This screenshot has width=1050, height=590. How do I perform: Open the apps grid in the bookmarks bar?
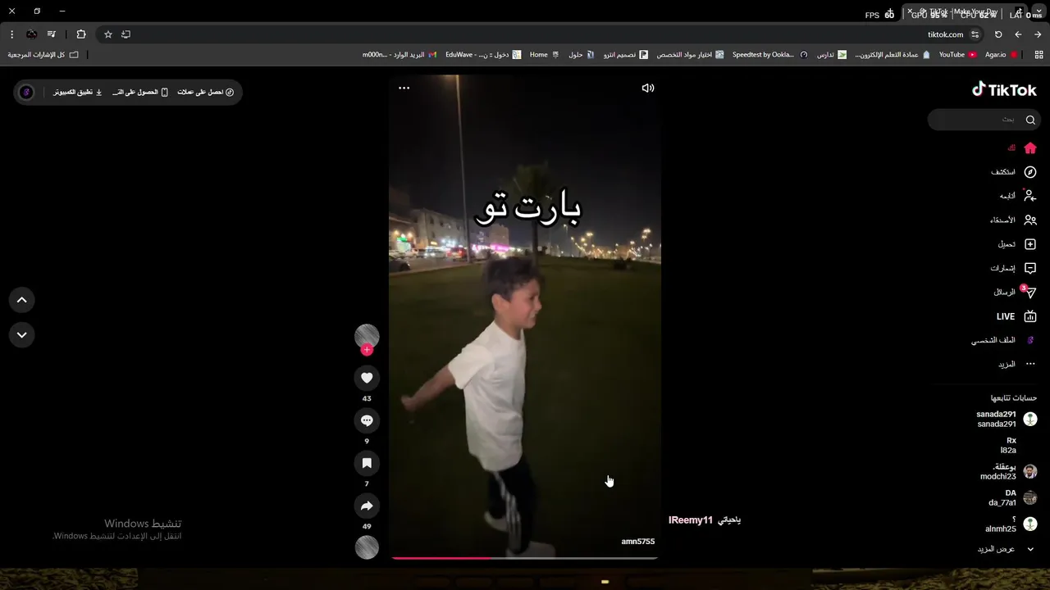1039,55
